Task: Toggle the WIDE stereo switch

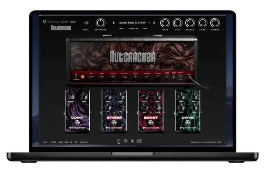Action: (x=86, y=23)
